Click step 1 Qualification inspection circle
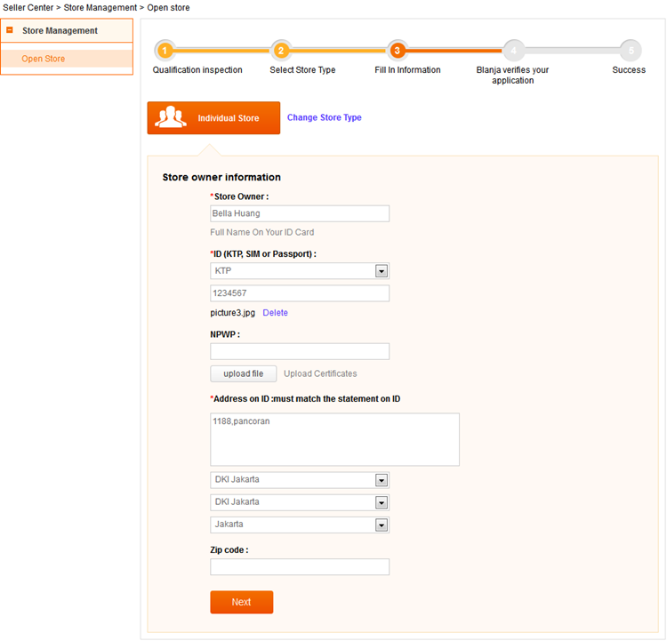 pos(165,51)
